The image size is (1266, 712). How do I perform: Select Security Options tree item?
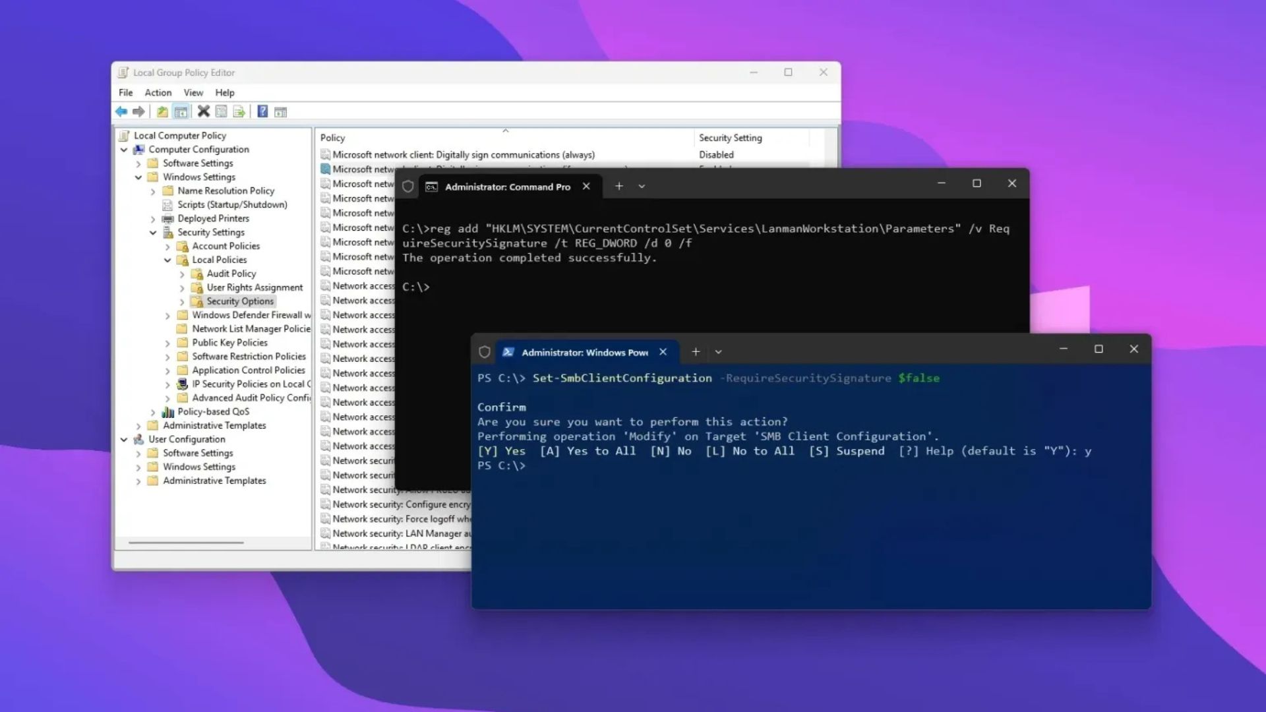click(x=239, y=301)
